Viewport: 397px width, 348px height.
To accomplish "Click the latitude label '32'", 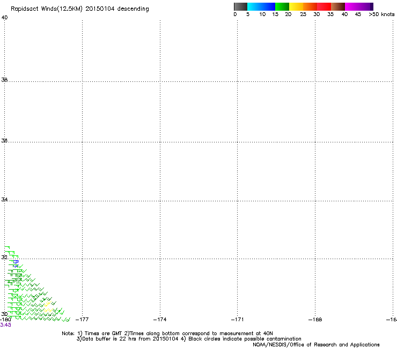I will coord(4,258).
